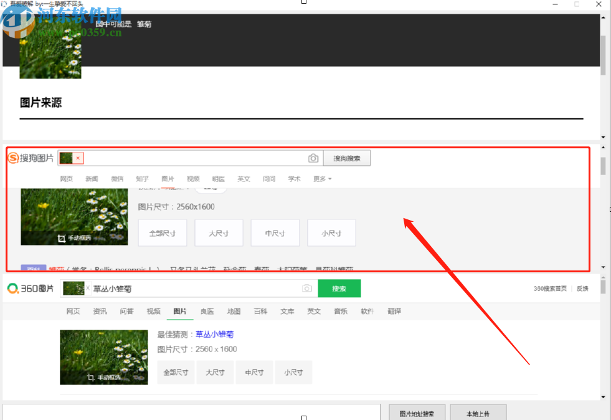Open the Sogou 图片 tab

(168, 179)
